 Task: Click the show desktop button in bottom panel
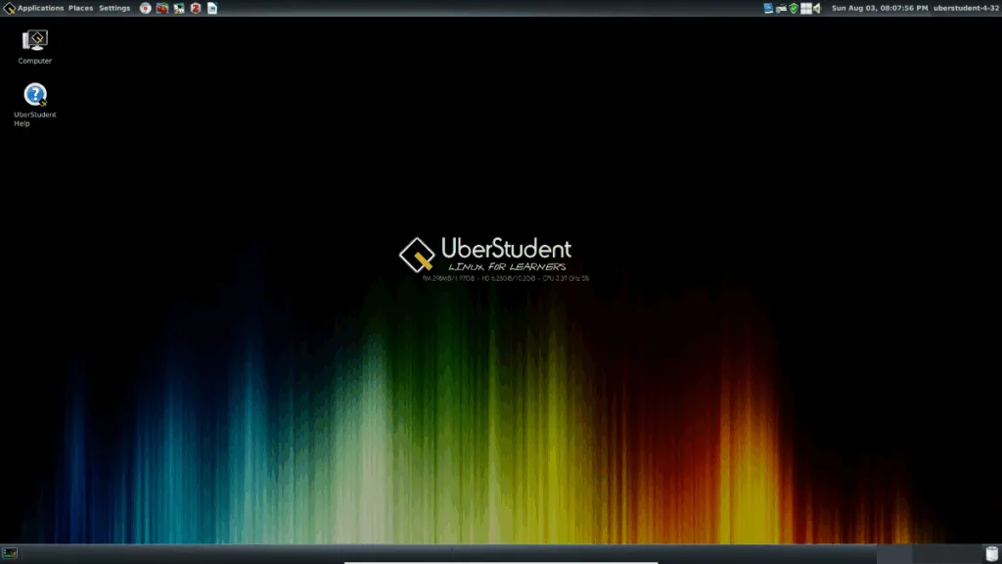(x=10, y=553)
